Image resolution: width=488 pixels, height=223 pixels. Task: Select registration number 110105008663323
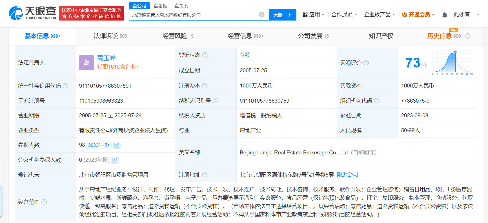click(x=101, y=101)
